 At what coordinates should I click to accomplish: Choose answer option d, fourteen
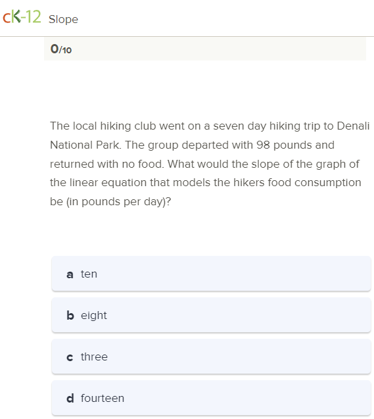(211, 398)
